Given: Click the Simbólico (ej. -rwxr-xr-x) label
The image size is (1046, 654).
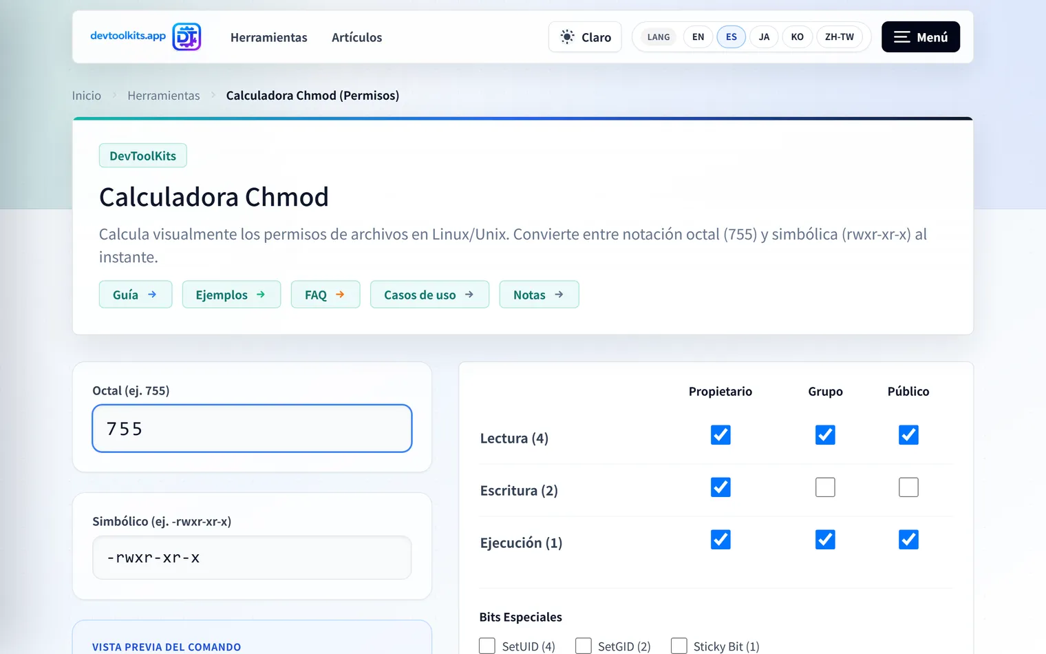Looking at the screenshot, I should click(x=162, y=521).
